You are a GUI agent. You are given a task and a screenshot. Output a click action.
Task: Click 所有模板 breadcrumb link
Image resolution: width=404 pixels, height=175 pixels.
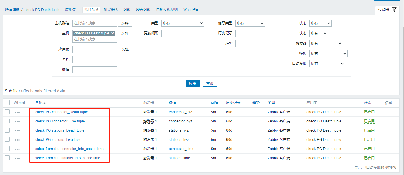tap(12, 10)
